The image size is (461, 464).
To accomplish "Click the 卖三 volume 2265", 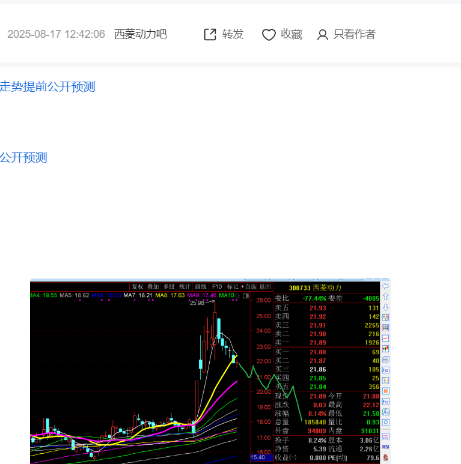I will (372, 325).
